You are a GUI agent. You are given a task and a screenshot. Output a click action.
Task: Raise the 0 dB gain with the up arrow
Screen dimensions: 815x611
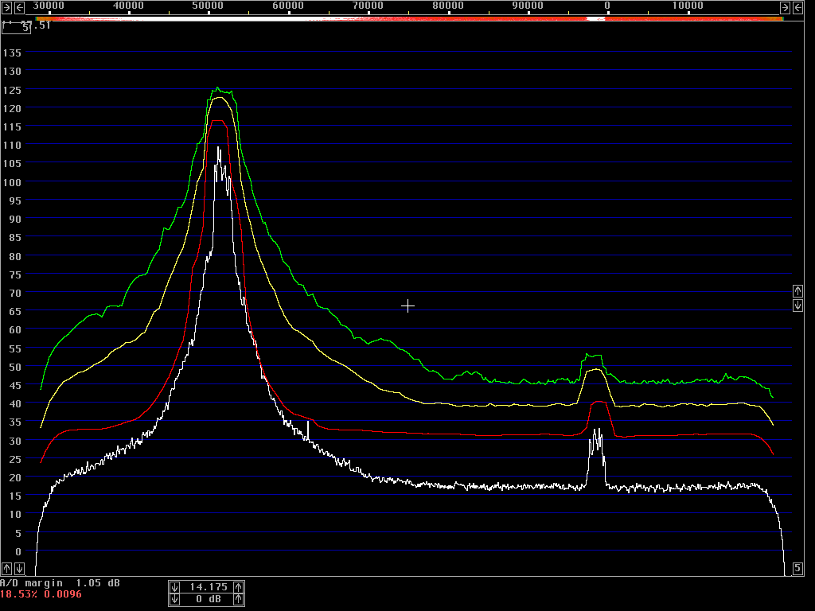click(x=239, y=599)
